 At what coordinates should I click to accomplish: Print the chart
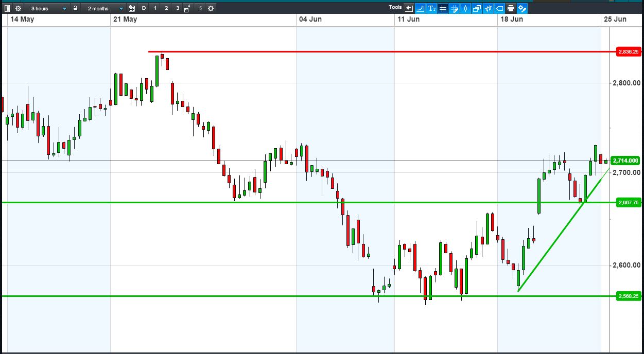[511, 8]
